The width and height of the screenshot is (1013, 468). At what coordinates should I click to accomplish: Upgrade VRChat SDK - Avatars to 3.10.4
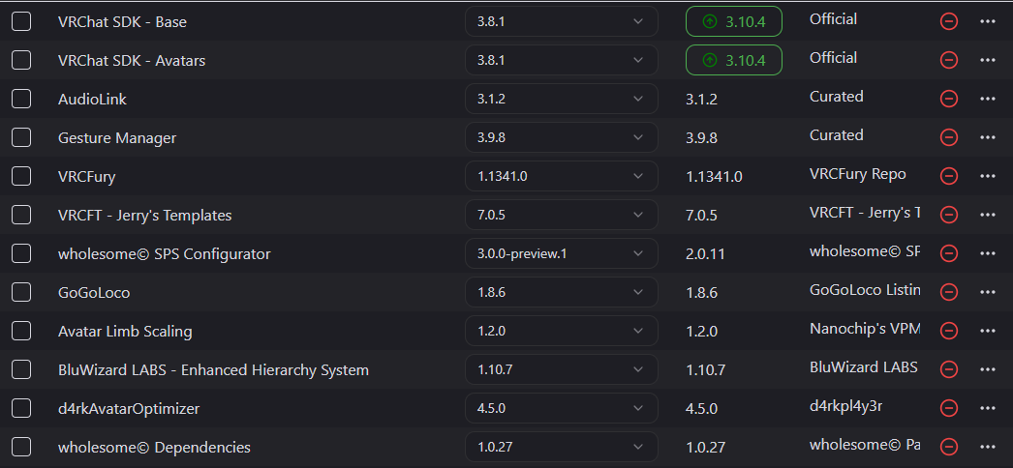coord(734,60)
